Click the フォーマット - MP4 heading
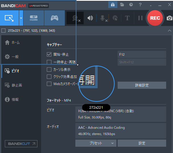This screenshot has height=153, width=173. coord(59,100)
